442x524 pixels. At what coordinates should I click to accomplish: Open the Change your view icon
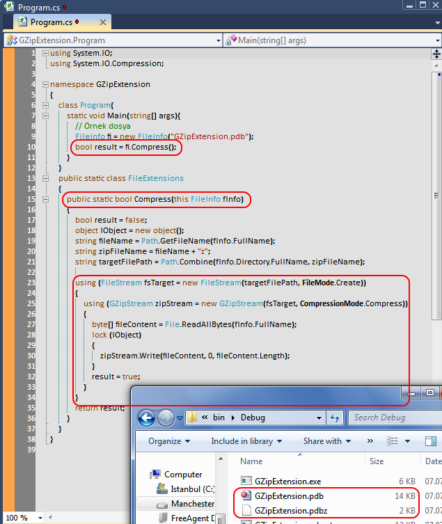393,441
